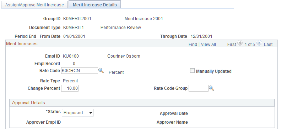287x129 pixels.
Task: Click the Merit Increase 2001 description
Action: pos(144,19)
